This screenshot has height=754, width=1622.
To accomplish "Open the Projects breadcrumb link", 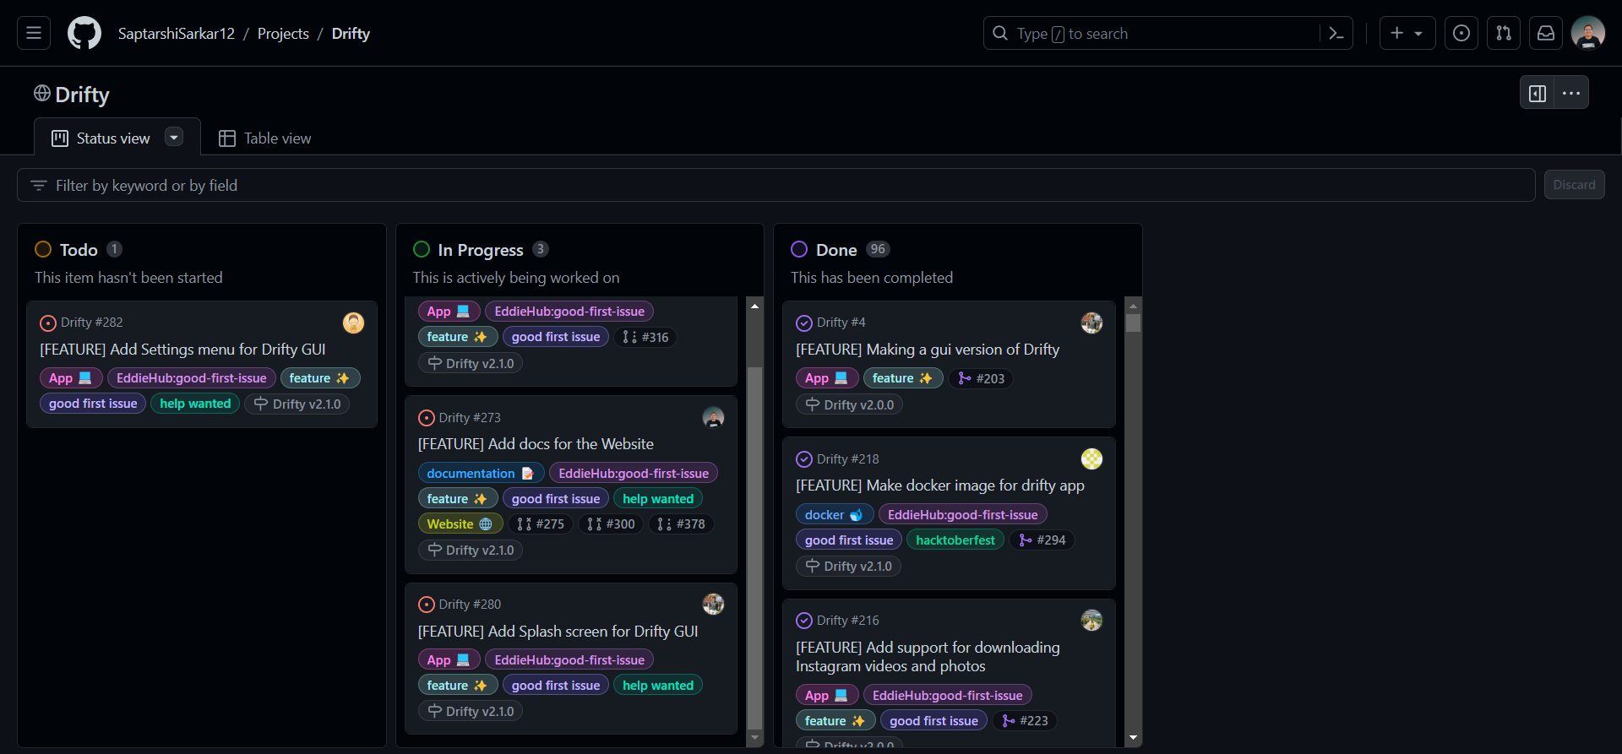I will (x=283, y=33).
